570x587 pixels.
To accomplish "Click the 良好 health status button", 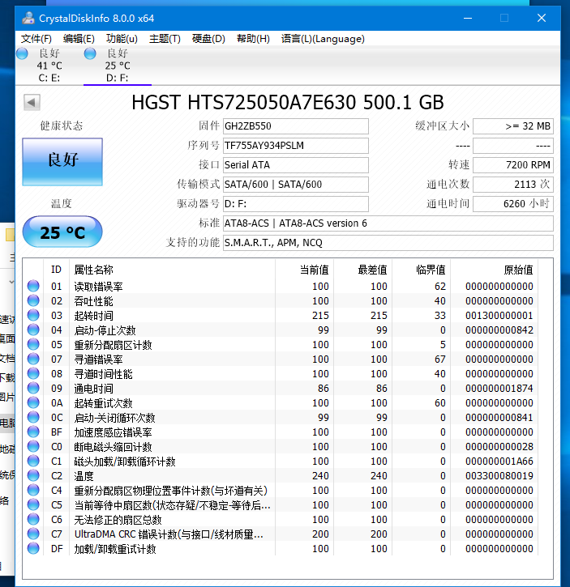I will click(x=62, y=161).
